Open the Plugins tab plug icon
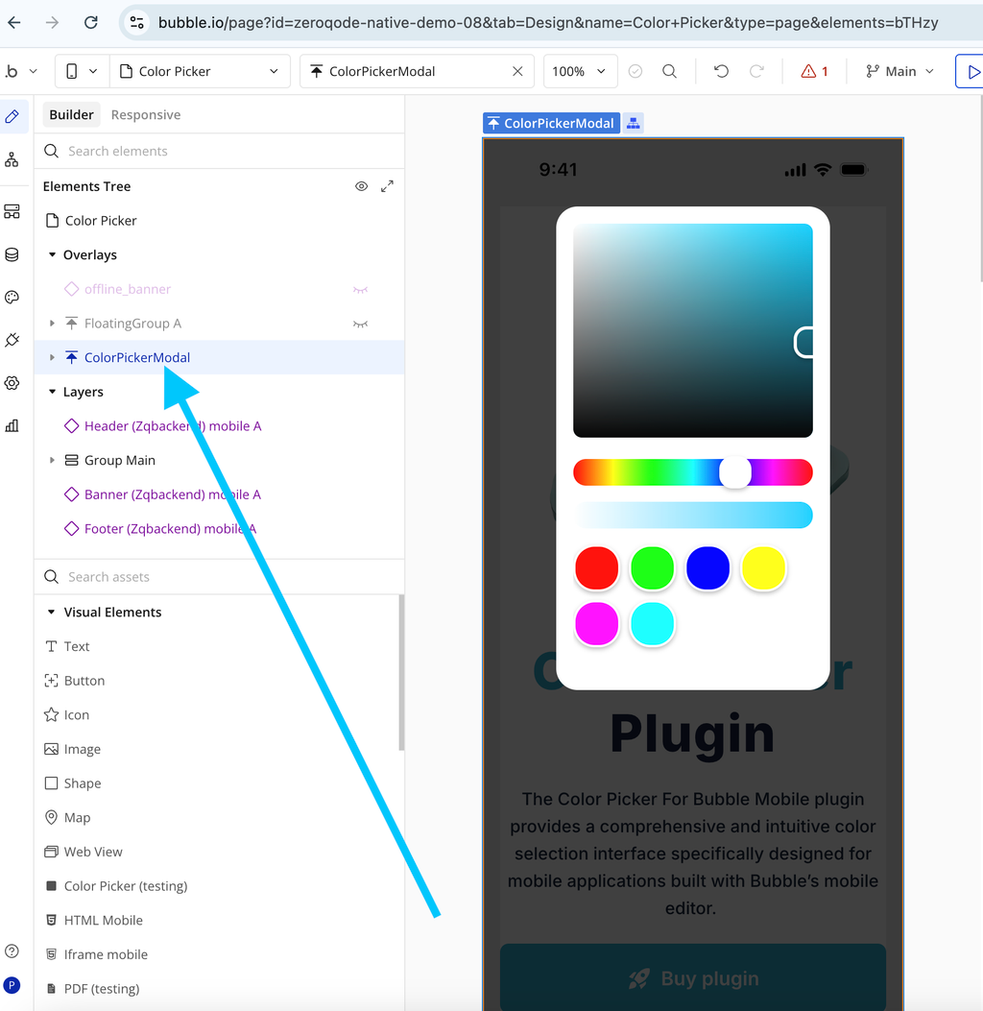 click(x=12, y=340)
